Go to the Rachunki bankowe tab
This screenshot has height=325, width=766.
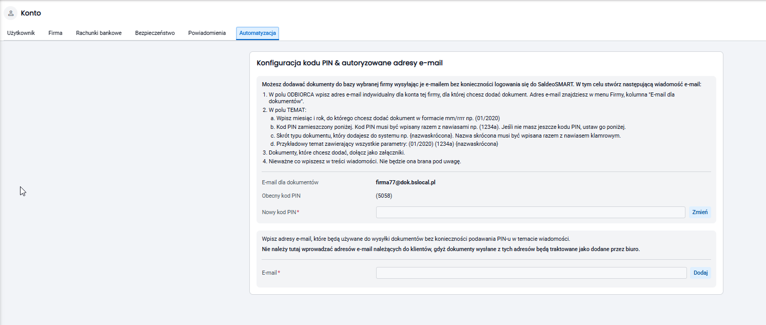(99, 33)
